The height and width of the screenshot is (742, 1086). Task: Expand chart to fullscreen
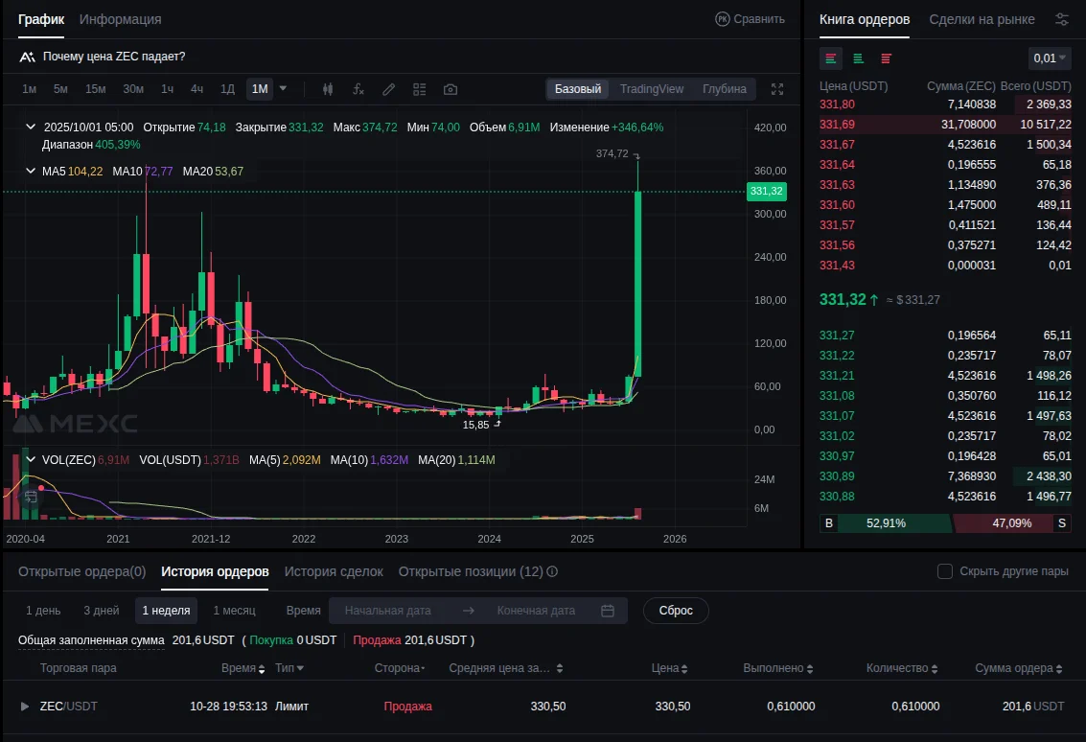tap(777, 89)
